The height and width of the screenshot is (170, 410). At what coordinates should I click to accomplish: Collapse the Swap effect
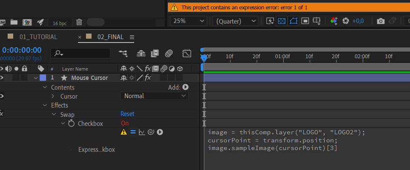54,114
